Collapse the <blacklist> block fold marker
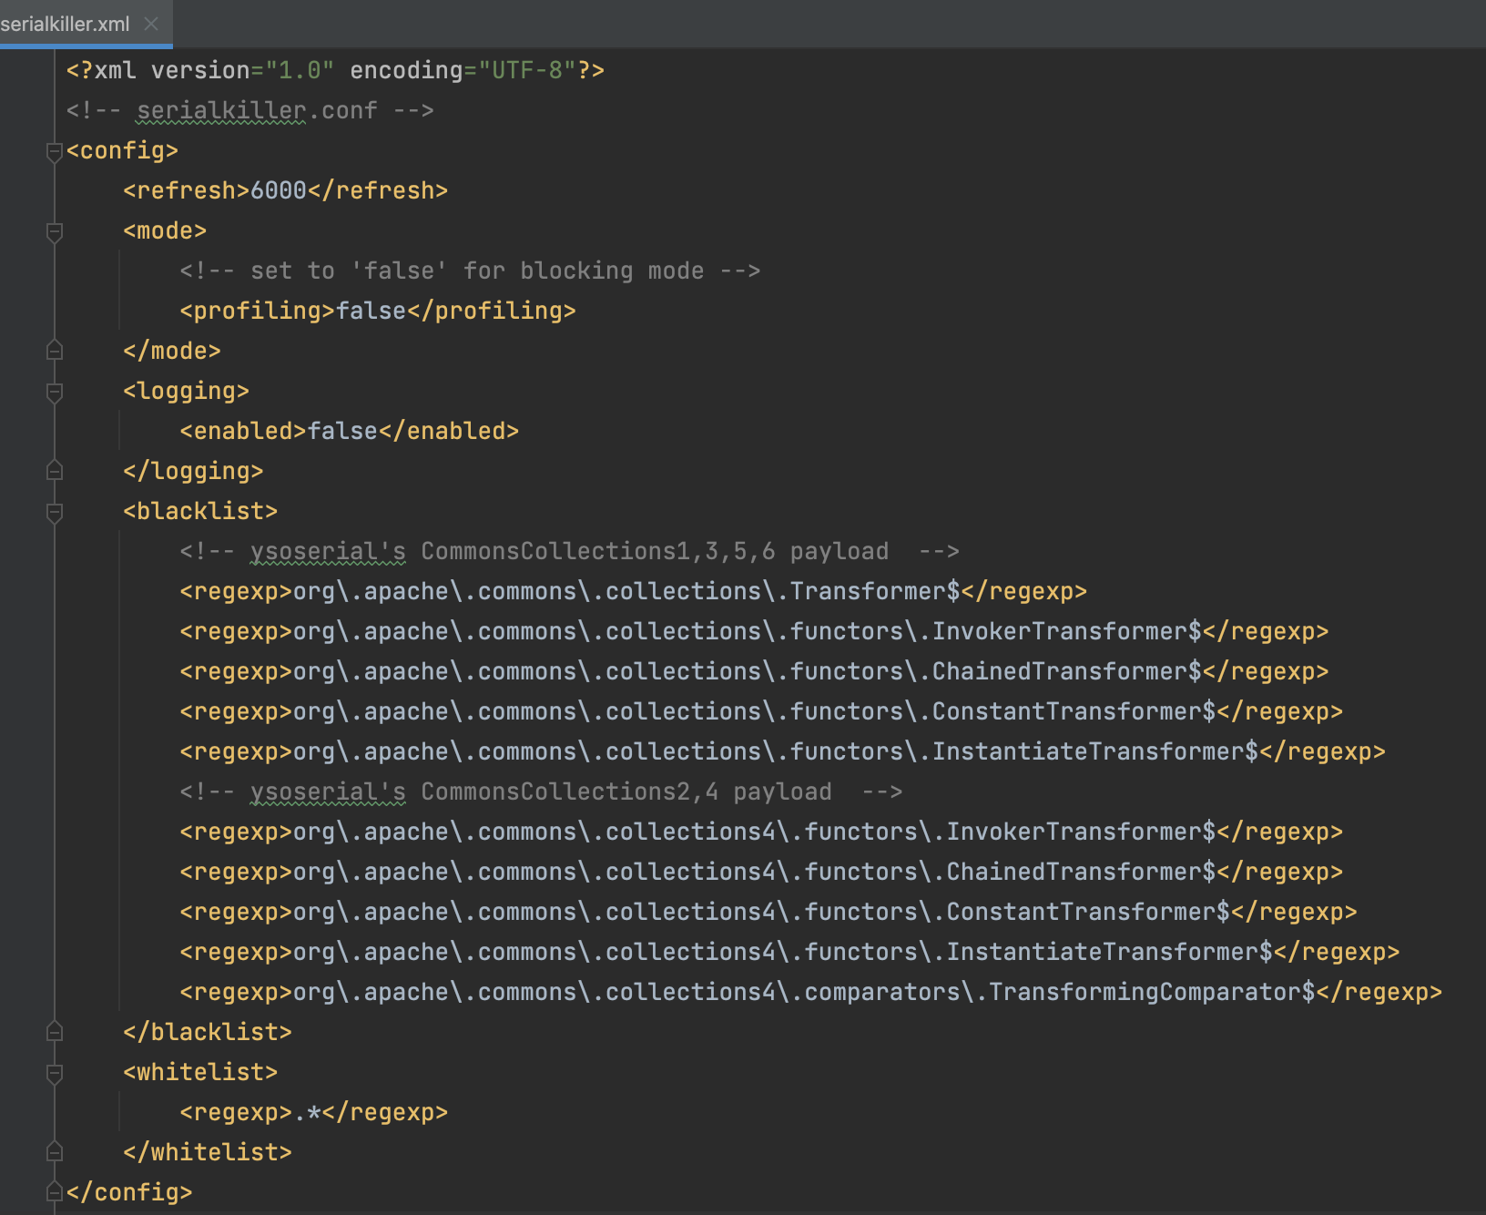 (55, 513)
